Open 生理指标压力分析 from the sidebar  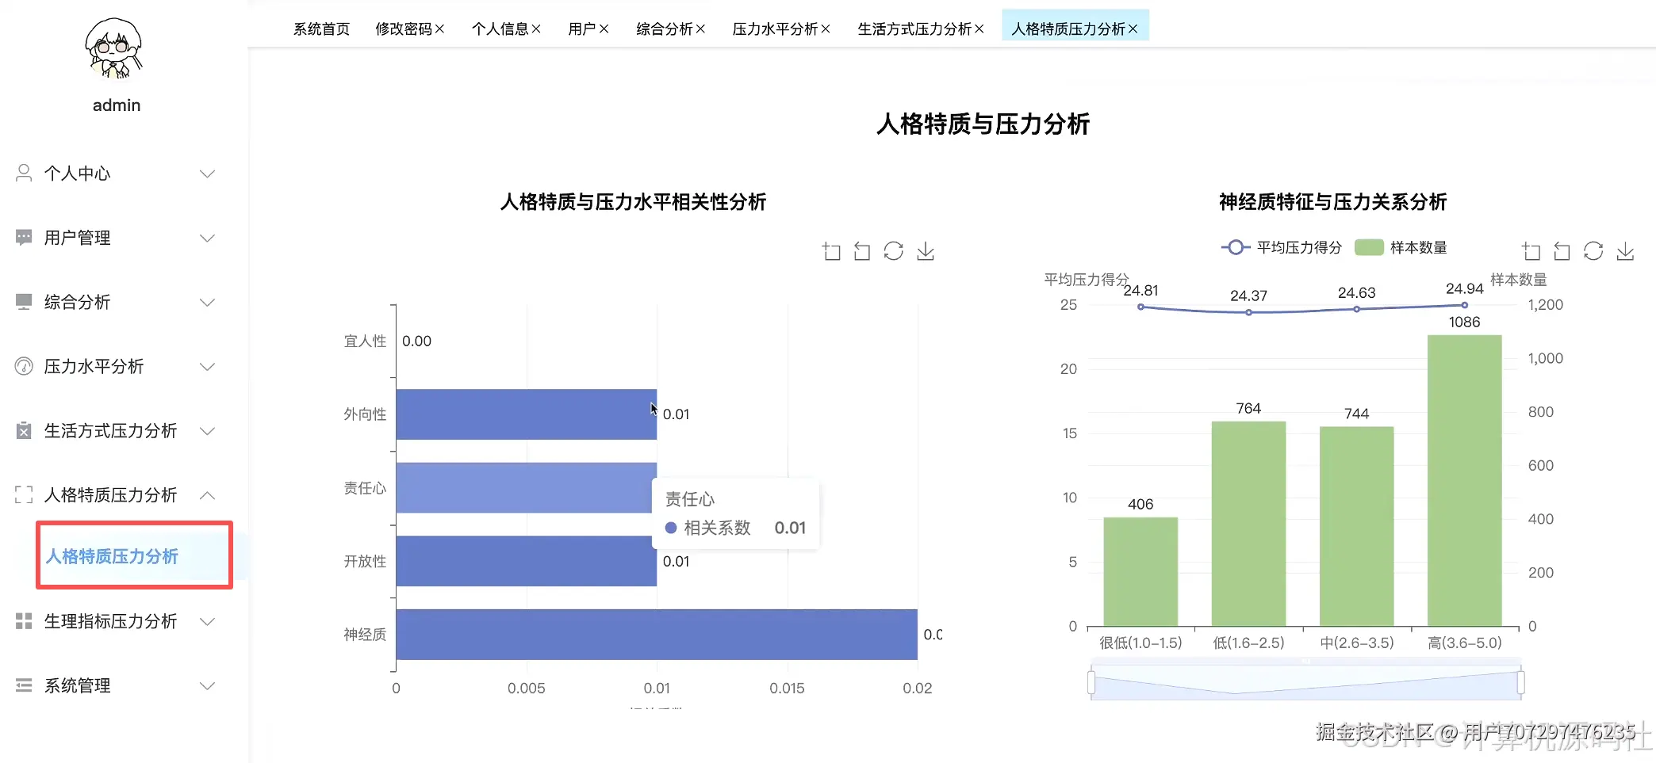coord(111,621)
